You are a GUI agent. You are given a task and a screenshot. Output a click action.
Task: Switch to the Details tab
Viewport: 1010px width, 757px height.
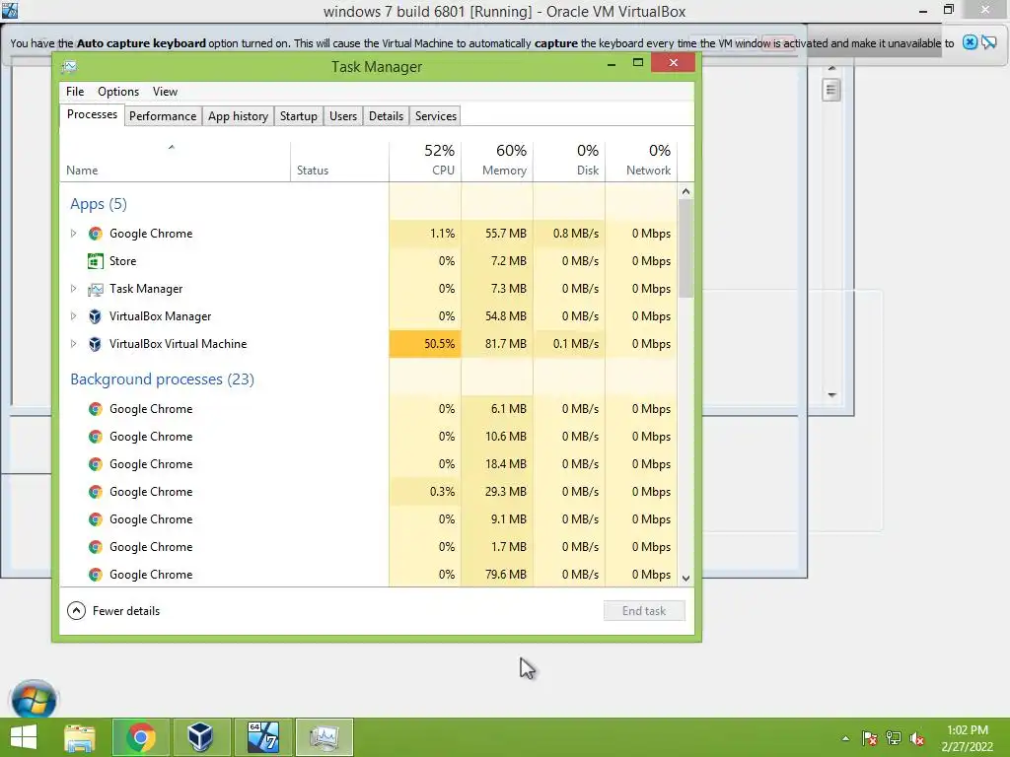(386, 116)
